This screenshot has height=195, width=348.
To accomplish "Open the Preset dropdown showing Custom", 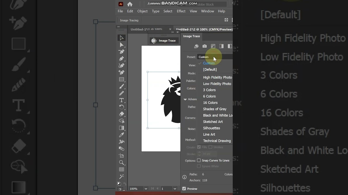I will [215, 57].
